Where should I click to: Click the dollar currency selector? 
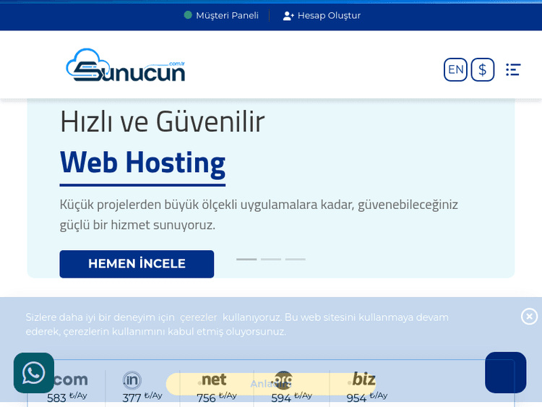(x=483, y=69)
